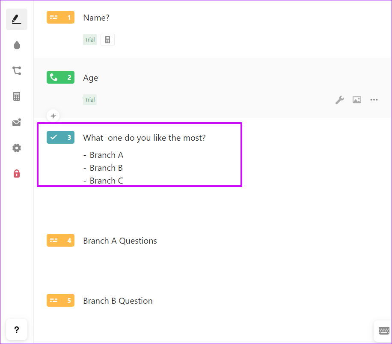The image size is (392, 344).
Task: Open the keyboard shortcuts button
Action: pos(383,331)
